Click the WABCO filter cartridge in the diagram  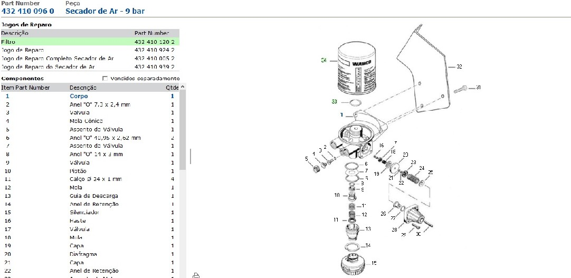(354, 70)
